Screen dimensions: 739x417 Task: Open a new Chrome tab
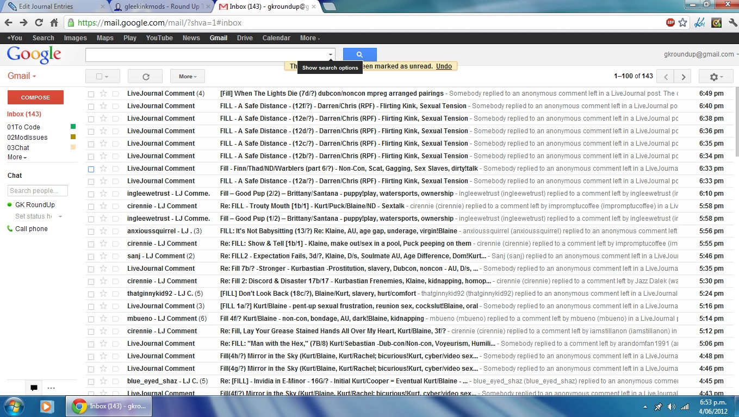tap(330, 7)
